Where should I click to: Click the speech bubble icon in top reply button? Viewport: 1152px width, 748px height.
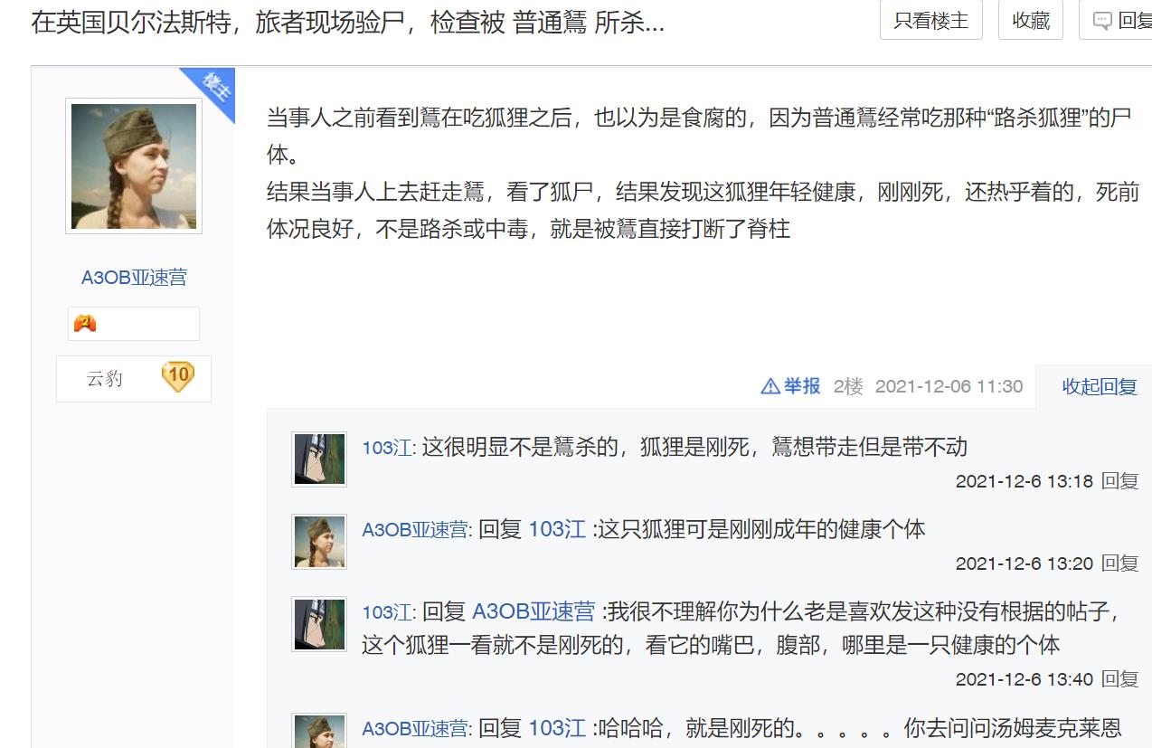point(1102,21)
